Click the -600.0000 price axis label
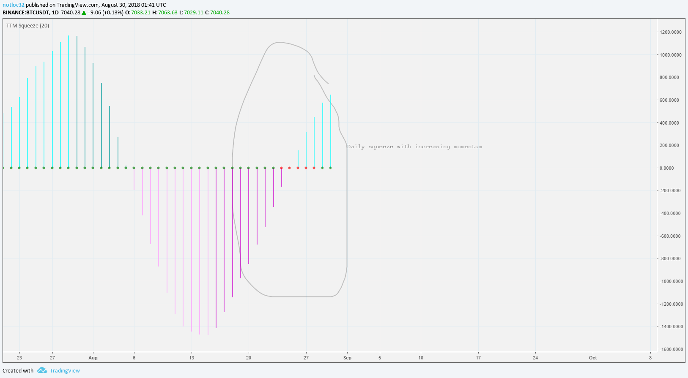Image resolution: width=688 pixels, height=378 pixels. [x=670, y=236]
